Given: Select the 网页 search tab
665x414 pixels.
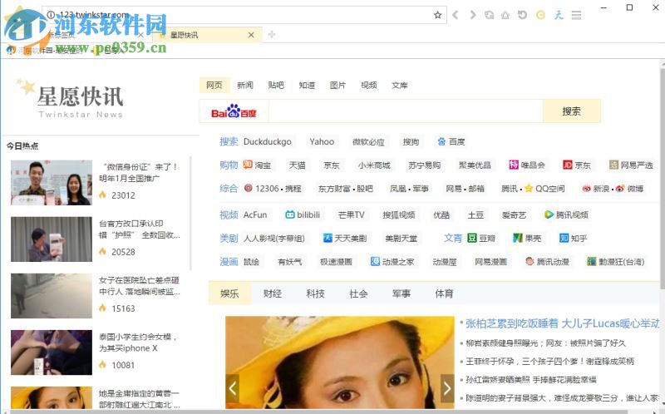Looking at the screenshot, I should (x=214, y=86).
